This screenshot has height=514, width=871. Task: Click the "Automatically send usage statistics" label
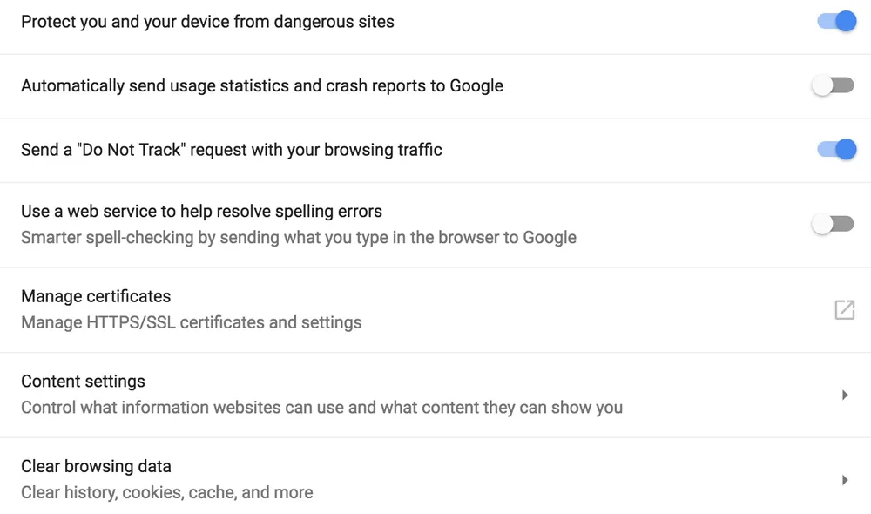click(x=261, y=85)
